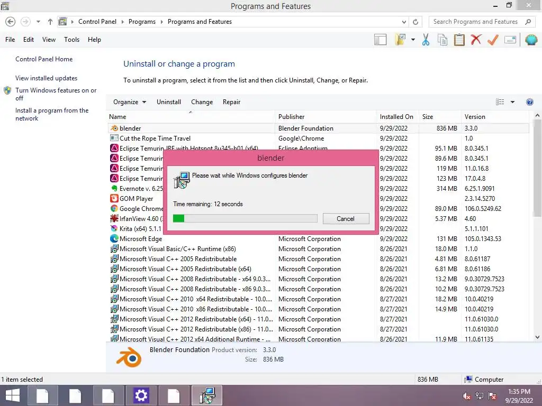Image resolution: width=542 pixels, height=406 pixels.
Task: Refresh the Programs and Features list
Action: 415,22
